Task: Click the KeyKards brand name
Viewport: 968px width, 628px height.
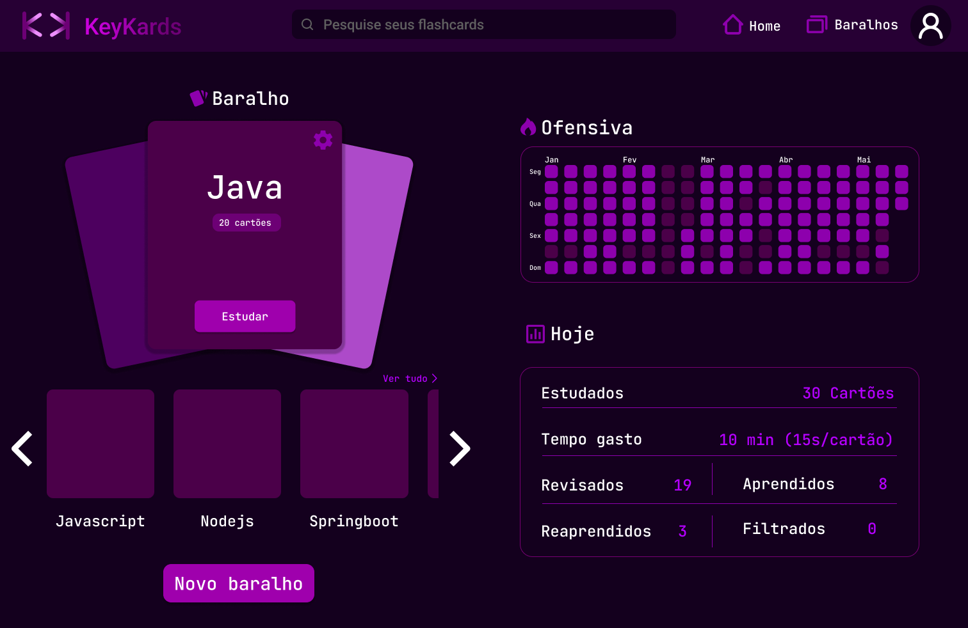Action: pos(133,27)
